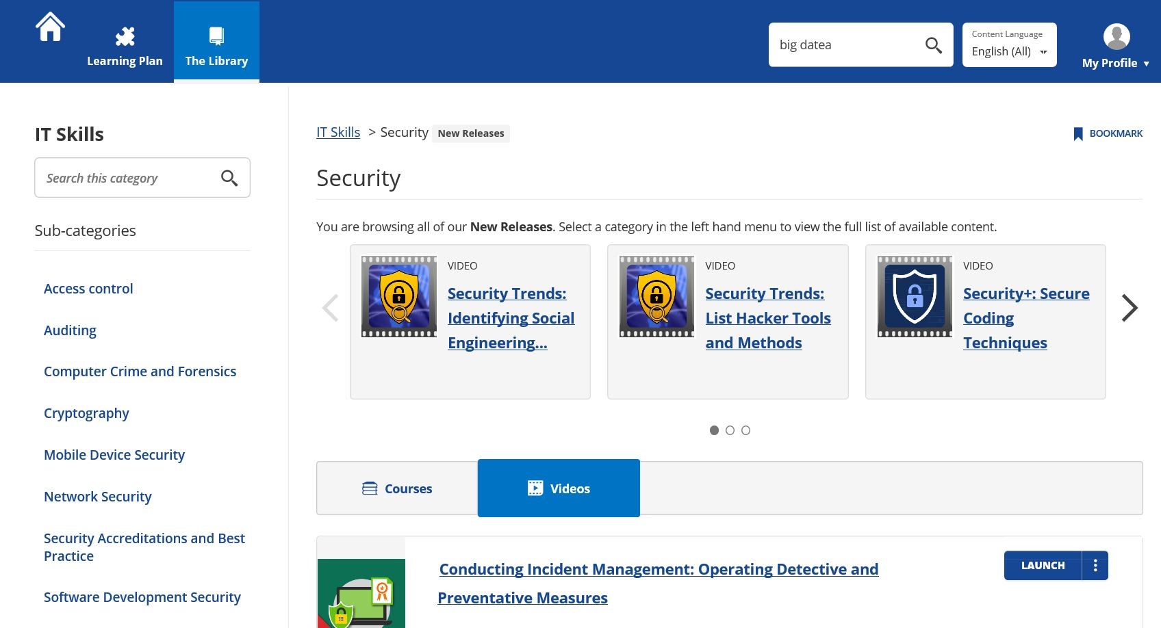Open The Library book icon

pos(216,36)
